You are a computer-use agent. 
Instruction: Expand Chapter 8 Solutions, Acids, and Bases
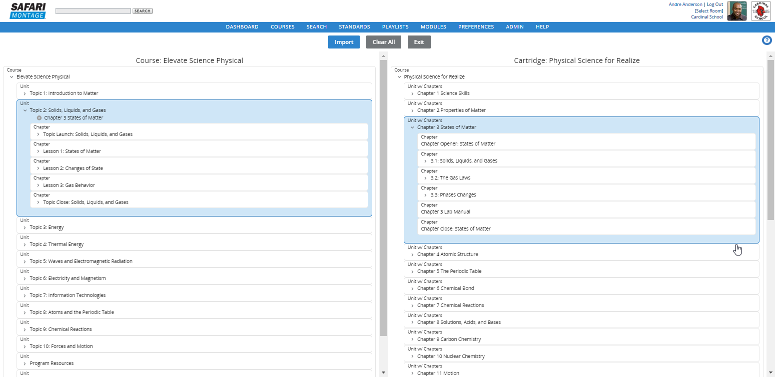[x=412, y=322]
